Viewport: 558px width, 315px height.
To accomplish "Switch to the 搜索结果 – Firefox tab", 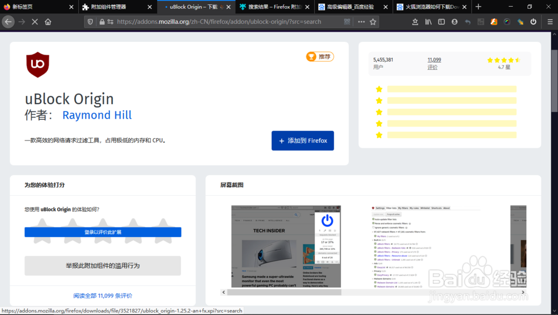I will (275, 7).
